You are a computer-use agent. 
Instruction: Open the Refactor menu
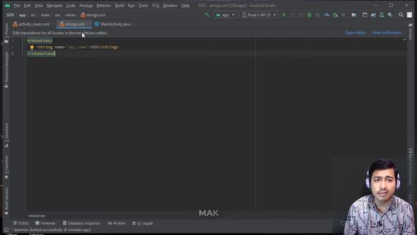[104, 6]
